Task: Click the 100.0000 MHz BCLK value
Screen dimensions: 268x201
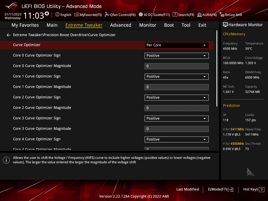Action: point(233,63)
